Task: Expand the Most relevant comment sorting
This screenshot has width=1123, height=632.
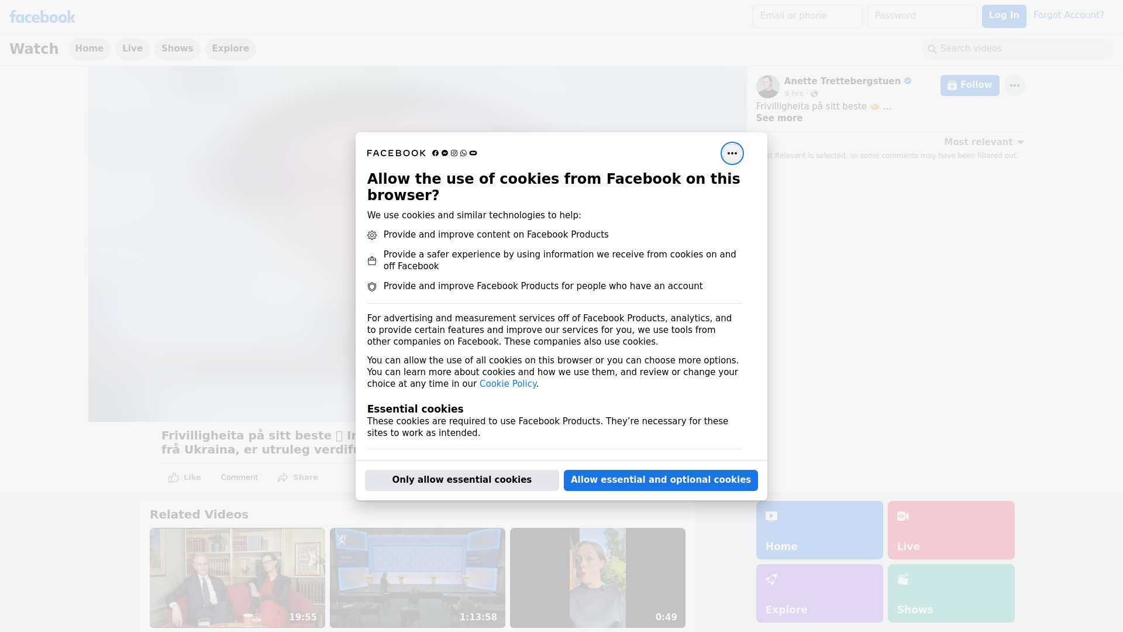Action: click(x=983, y=142)
